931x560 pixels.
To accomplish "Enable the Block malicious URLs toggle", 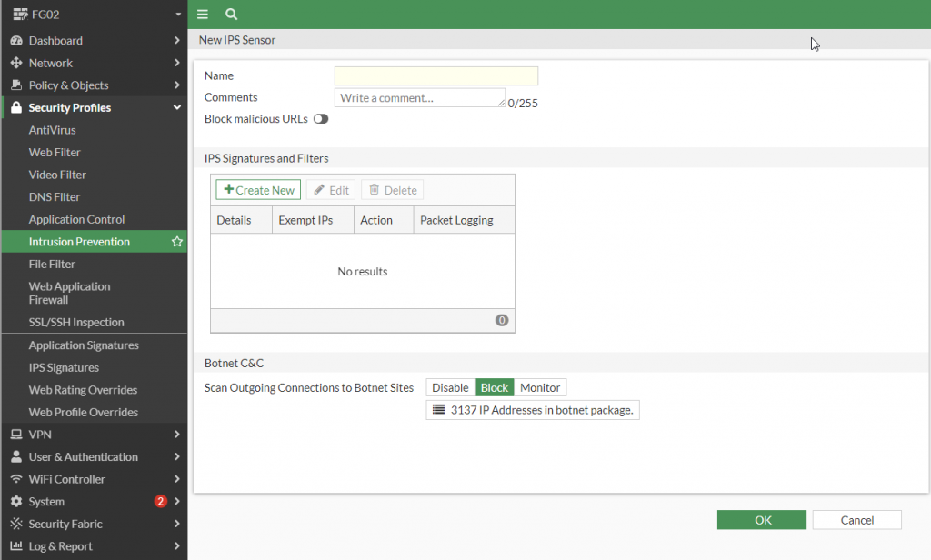I will coord(320,119).
